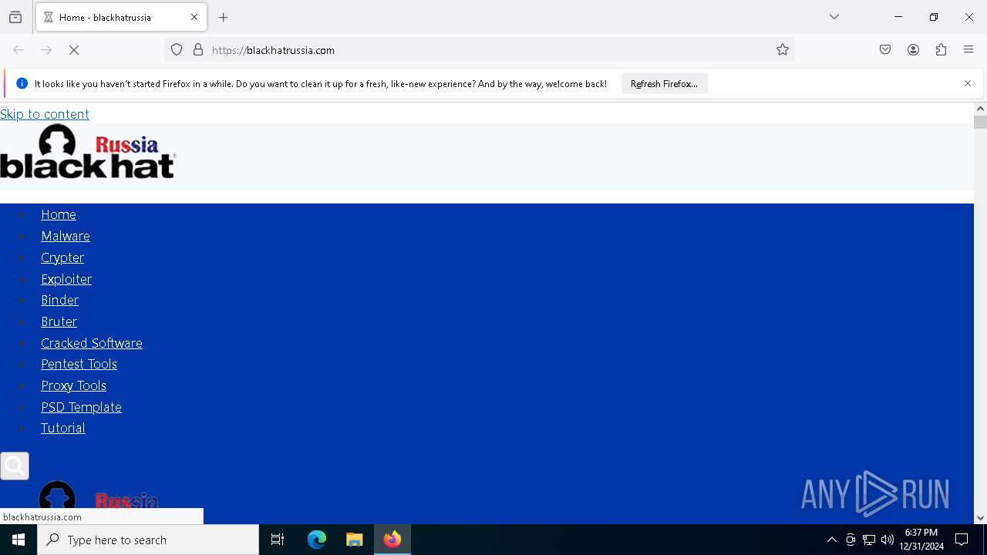Open File Explorer from taskbar
This screenshot has width=987, height=555.
pyautogui.click(x=355, y=540)
